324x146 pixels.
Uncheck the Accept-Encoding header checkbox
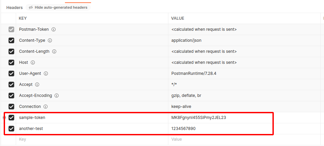click(11, 96)
